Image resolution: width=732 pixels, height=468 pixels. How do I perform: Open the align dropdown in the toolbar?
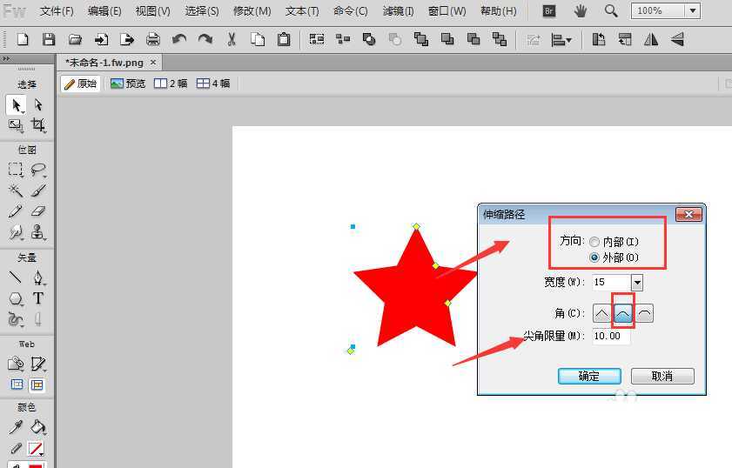tap(562, 39)
